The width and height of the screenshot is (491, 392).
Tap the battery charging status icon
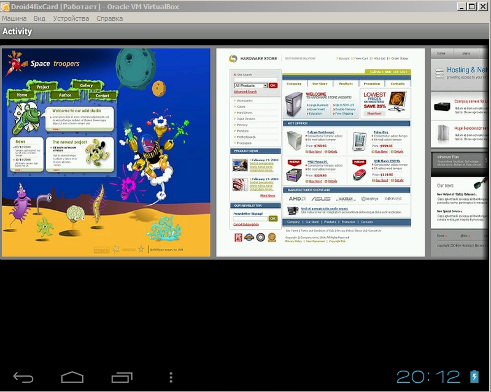474,376
